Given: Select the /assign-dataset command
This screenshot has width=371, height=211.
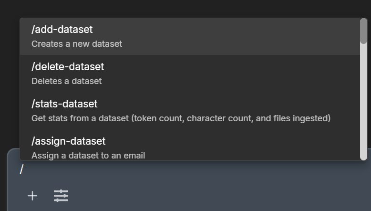Looking at the screenshot, I should 69,141.
